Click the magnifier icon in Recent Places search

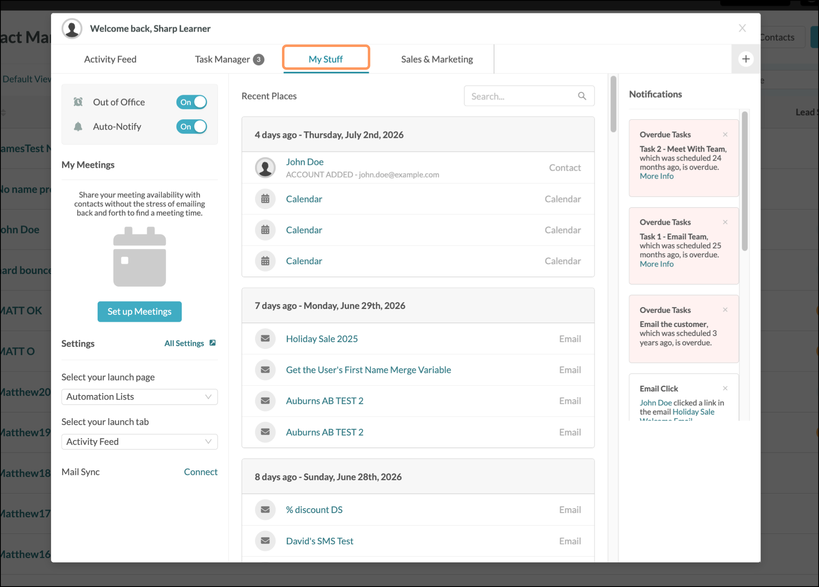pyautogui.click(x=582, y=96)
